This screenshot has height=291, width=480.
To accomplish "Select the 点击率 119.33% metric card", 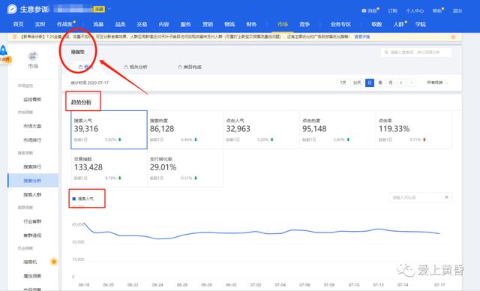I will pyautogui.click(x=414, y=130).
